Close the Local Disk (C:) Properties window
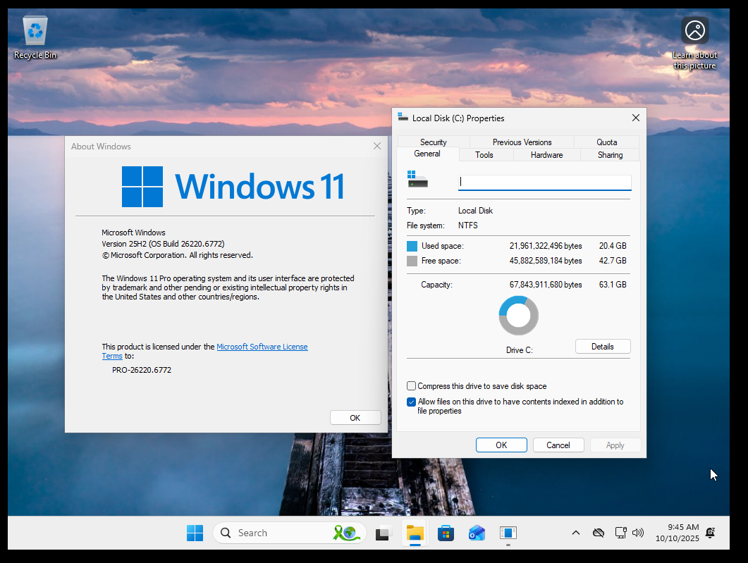748x563 pixels. 635,118
